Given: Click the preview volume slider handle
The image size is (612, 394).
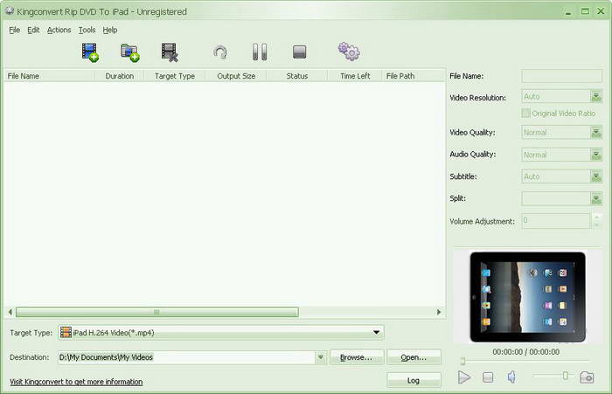Looking at the screenshot, I should [x=565, y=376].
